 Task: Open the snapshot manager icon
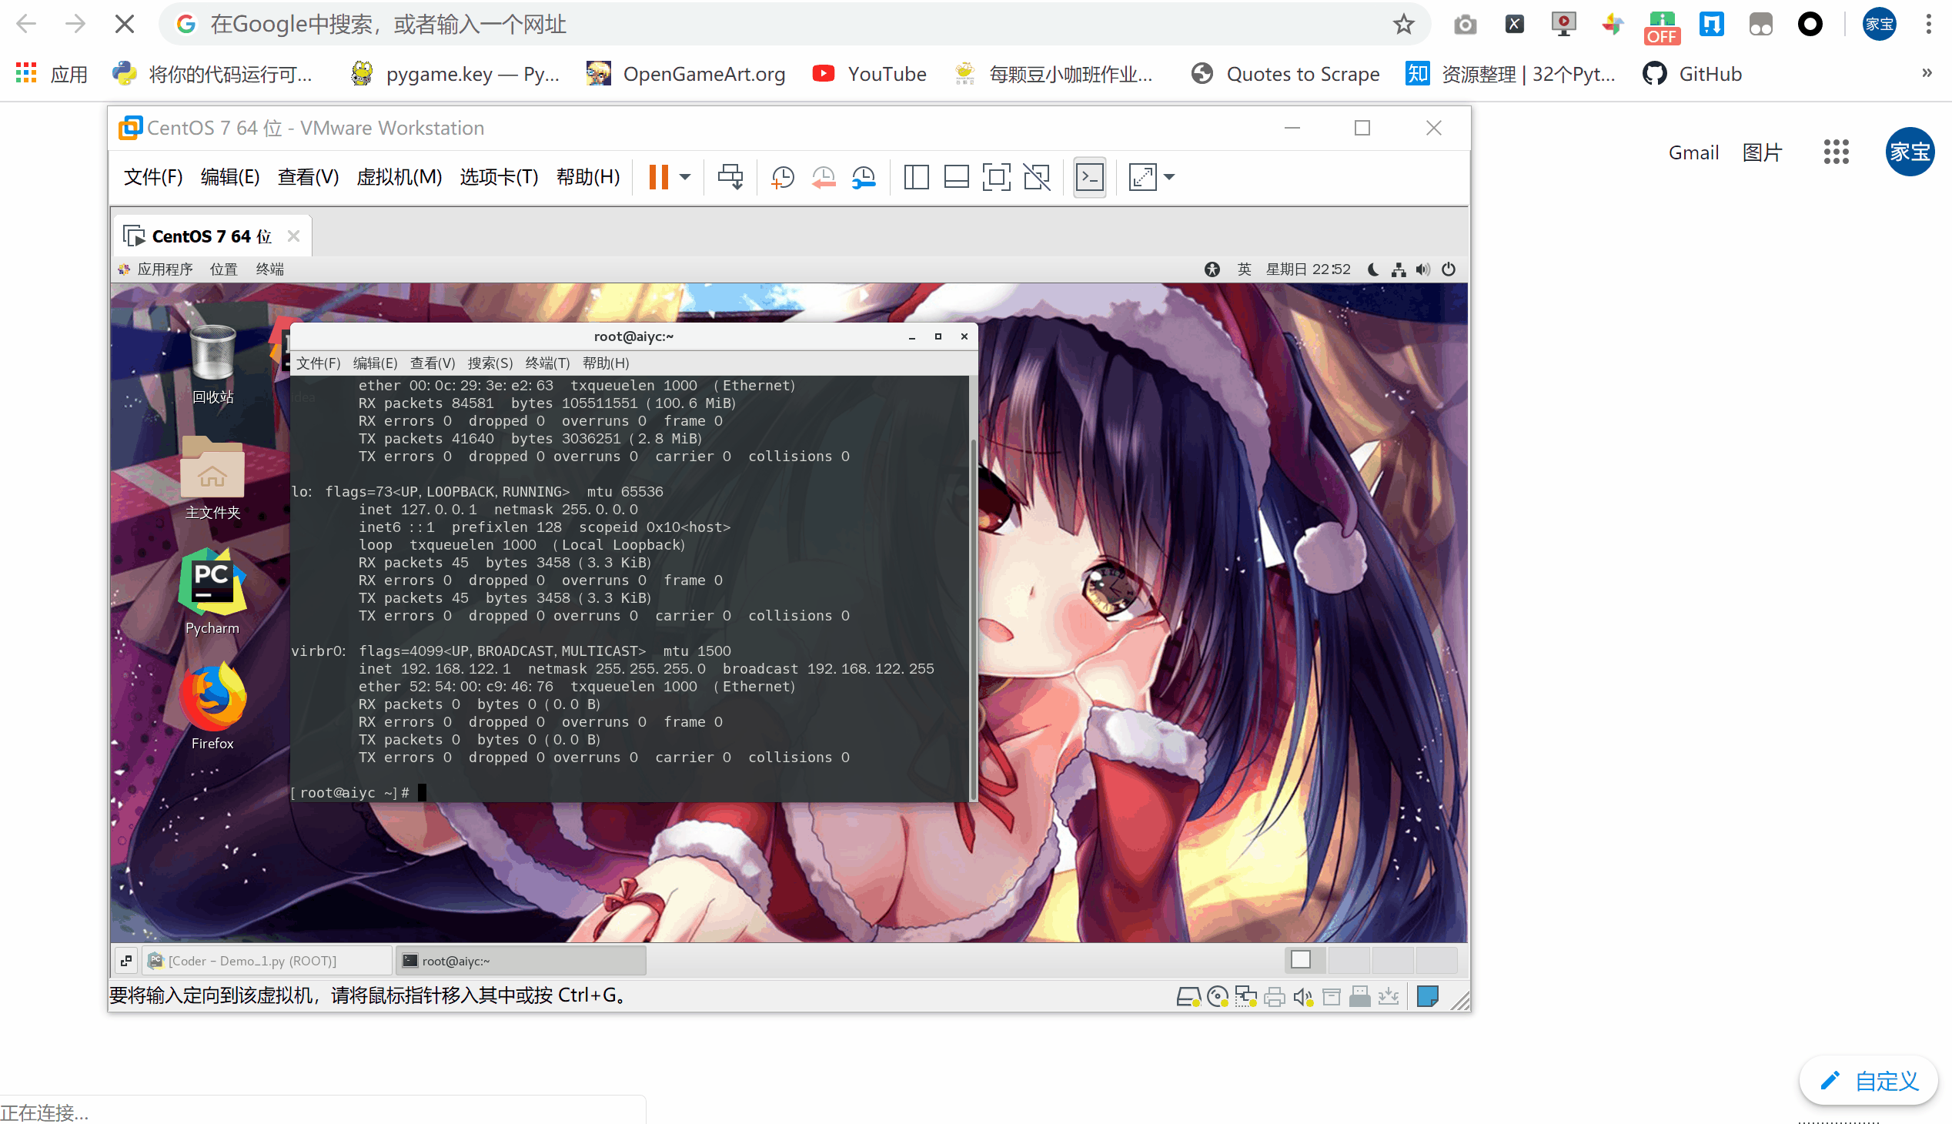coord(864,177)
